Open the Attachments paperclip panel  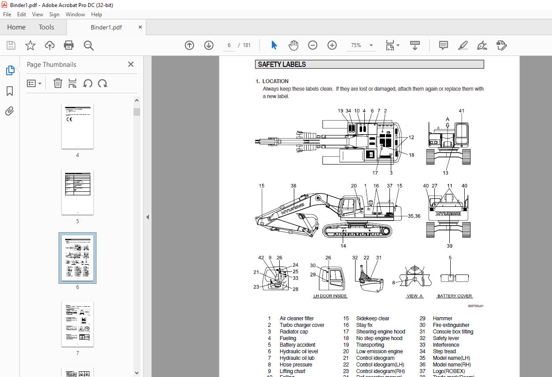(x=10, y=111)
